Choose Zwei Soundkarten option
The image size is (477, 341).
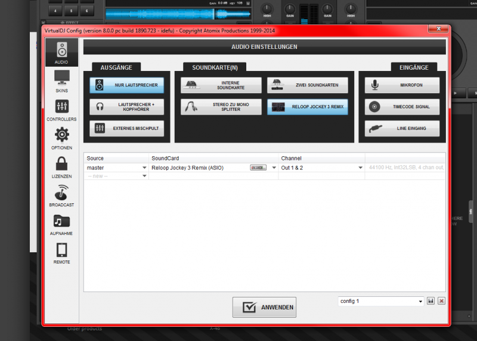pos(308,85)
